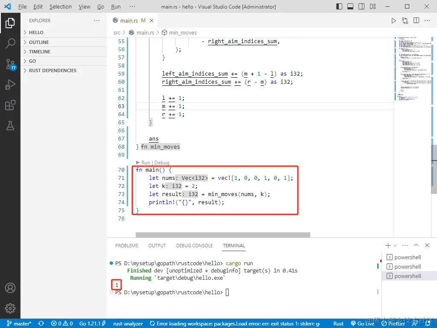Screen dimensions: 437x328
Task: Switch to the PROBLEMS panel tab
Action: (126, 246)
